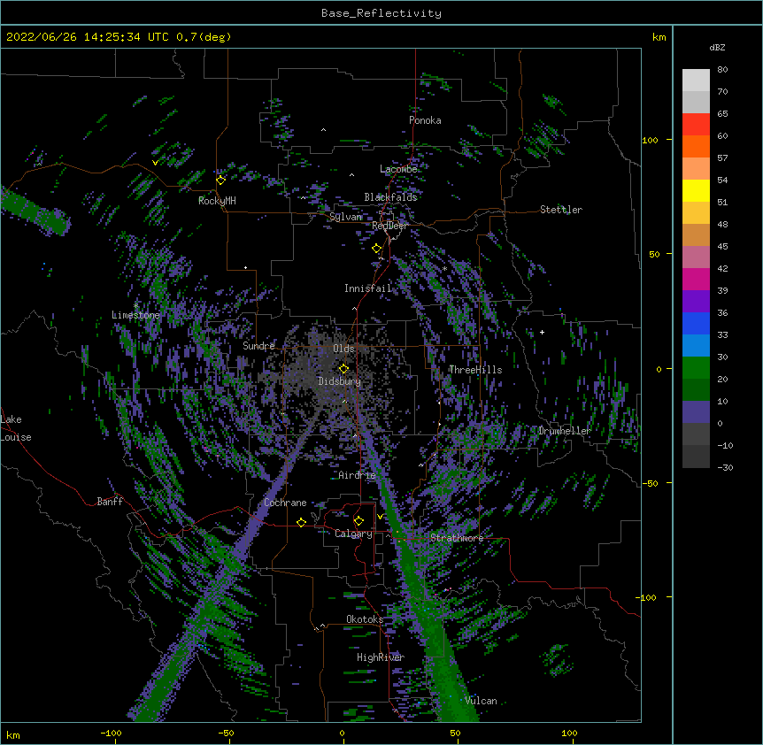
Task: Click the 45 value on the dBZ scale
Action: [x=722, y=247]
